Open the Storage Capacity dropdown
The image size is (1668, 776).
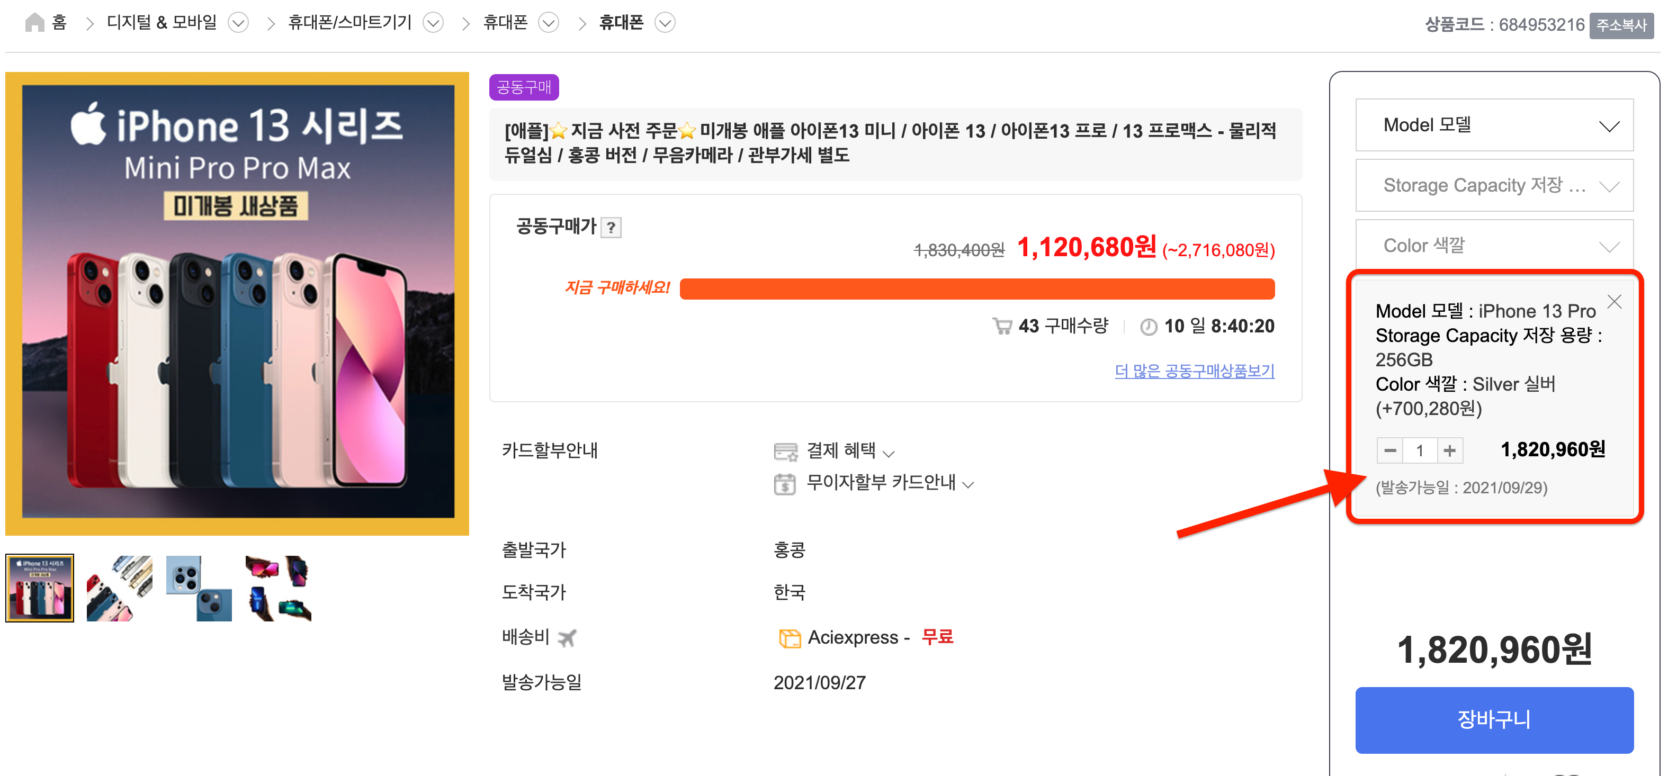1494,186
